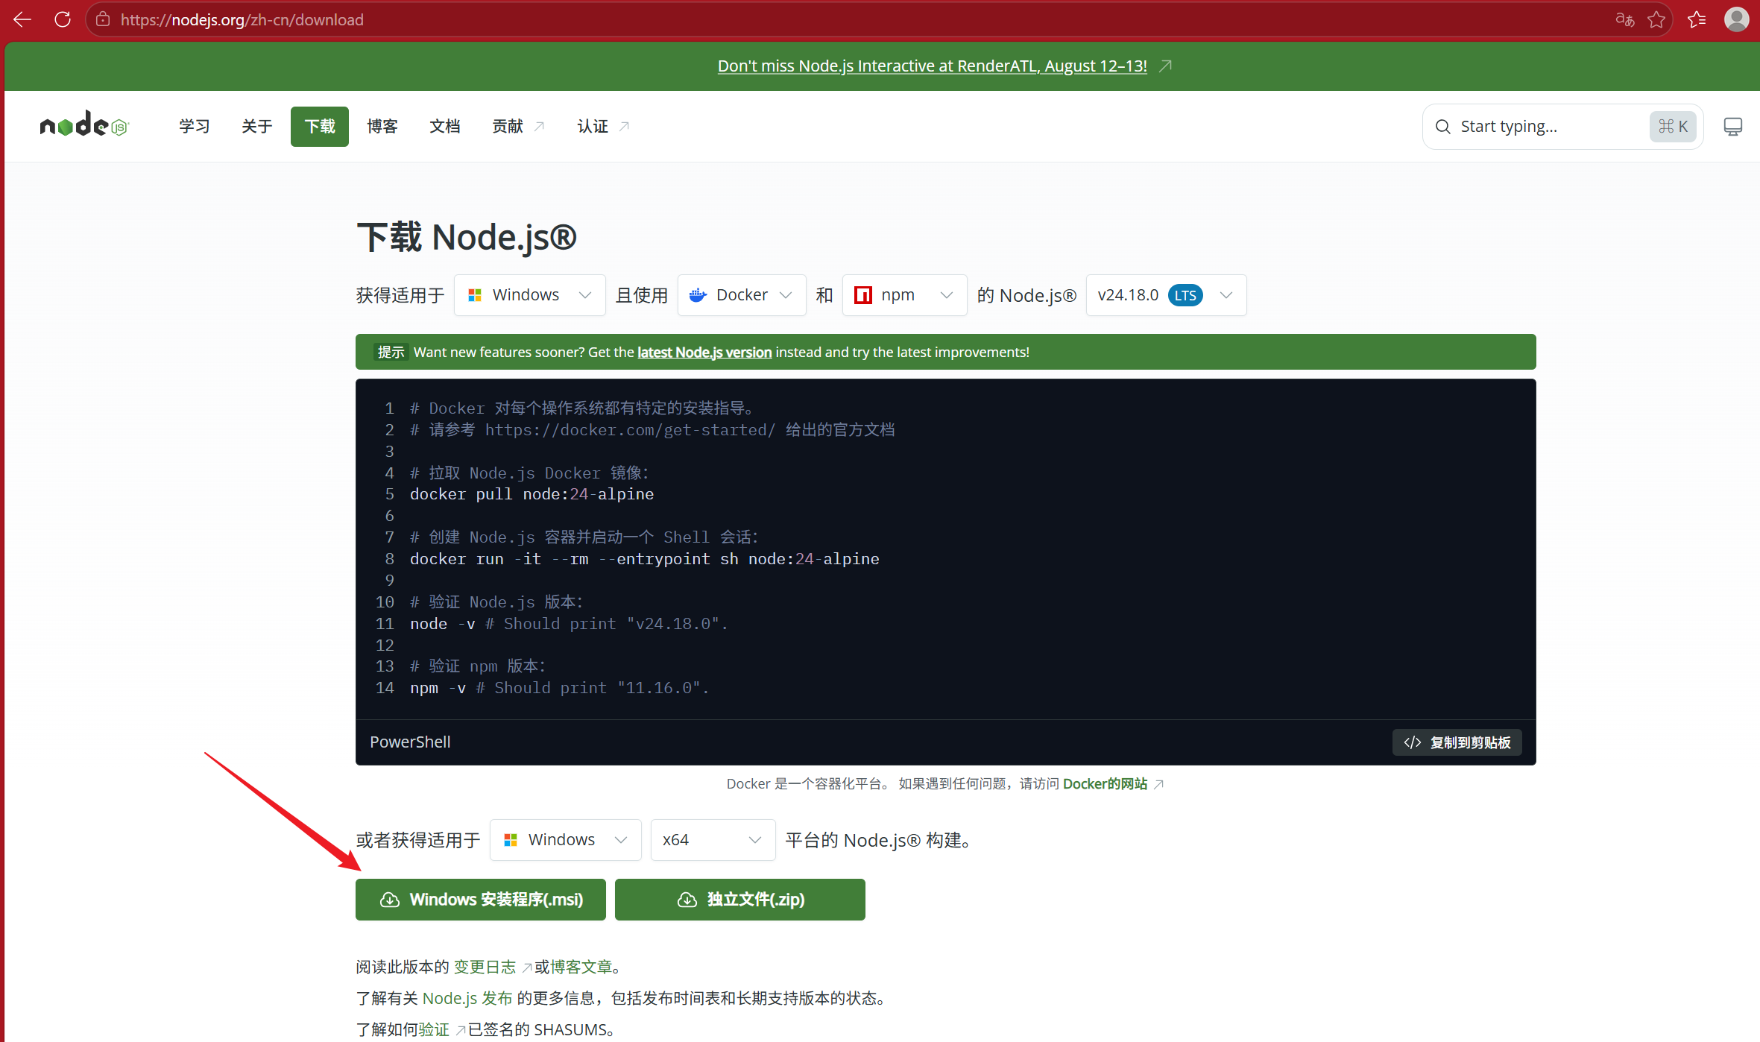Click the 提示 badge in the green notice
Screen dimensions: 1760x1042
(x=391, y=352)
